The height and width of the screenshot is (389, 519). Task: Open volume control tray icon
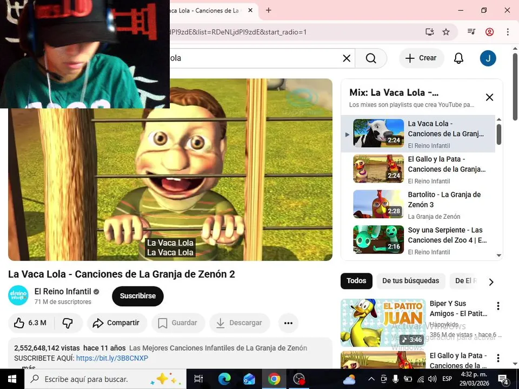tap(432, 379)
